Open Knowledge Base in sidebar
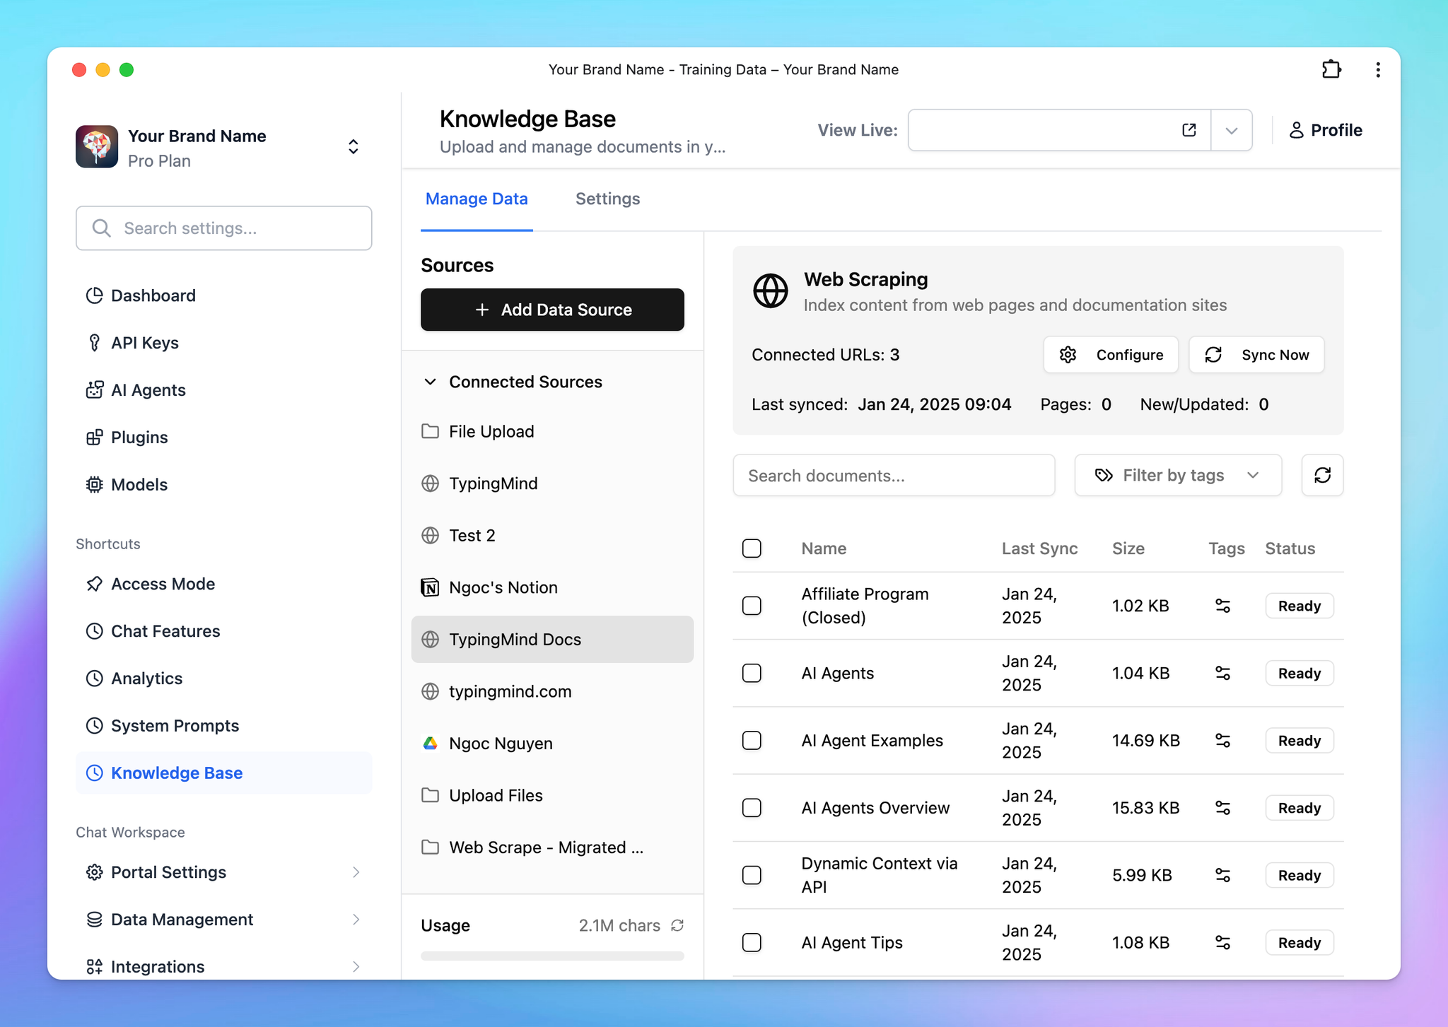 [x=223, y=773]
